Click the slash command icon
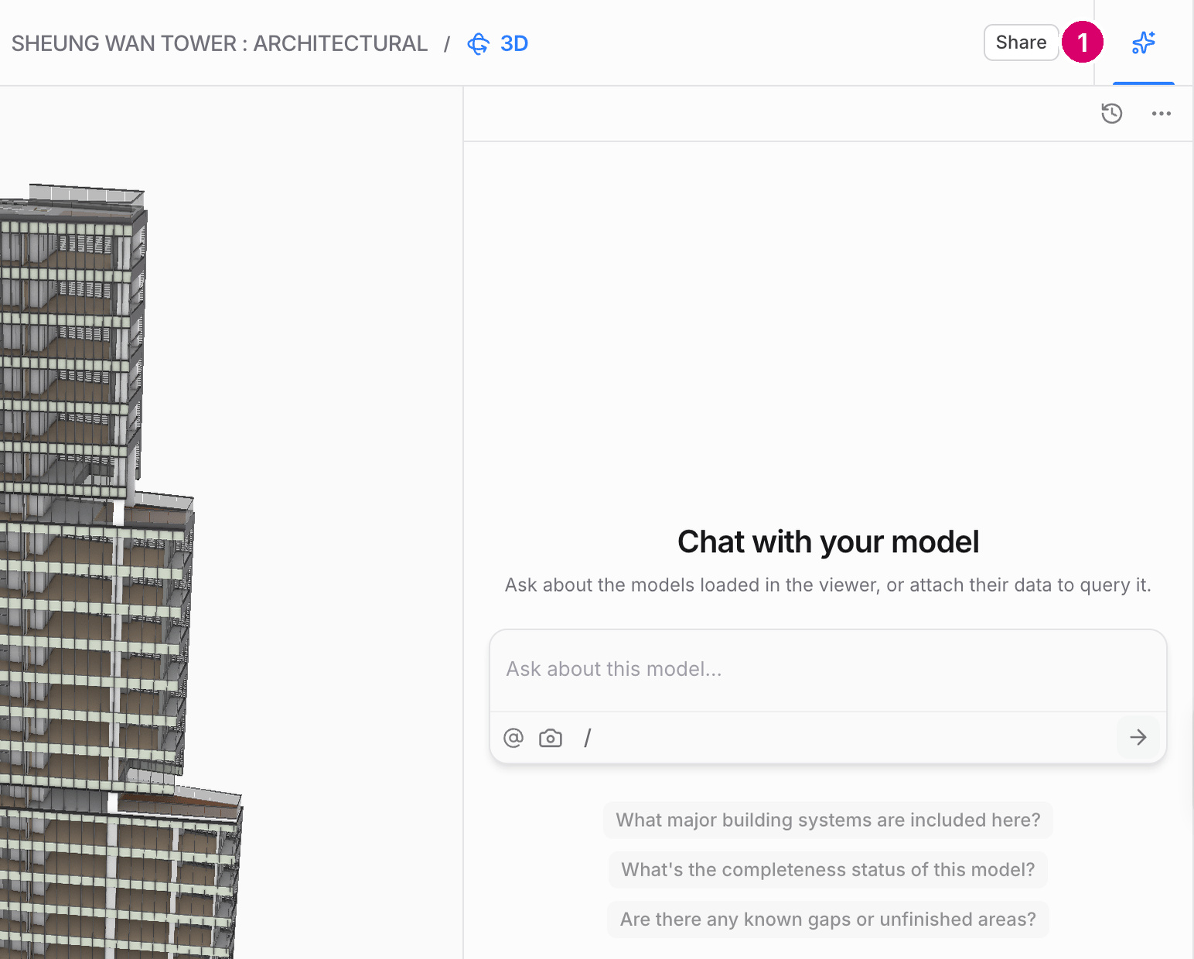The width and height of the screenshot is (1194, 959). click(x=588, y=738)
